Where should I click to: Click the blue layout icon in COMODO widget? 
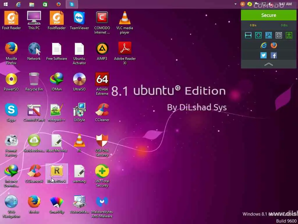point(269,35)
